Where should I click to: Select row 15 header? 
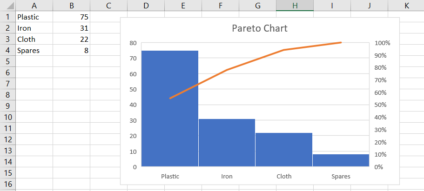click(8, 172)
